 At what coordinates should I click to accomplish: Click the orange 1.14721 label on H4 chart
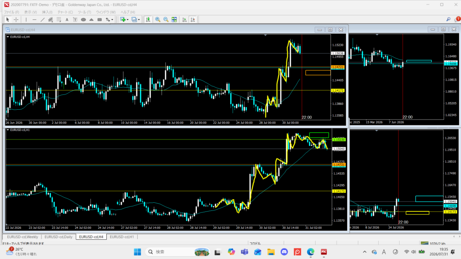coord(338,67)
